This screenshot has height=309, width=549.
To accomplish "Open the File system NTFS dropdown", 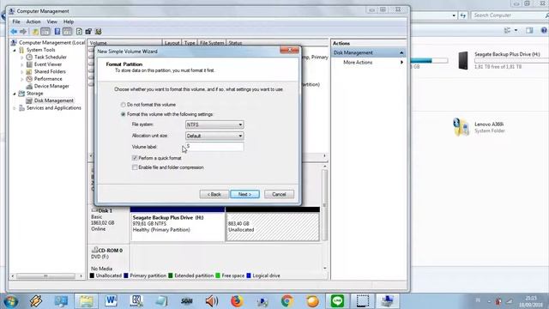I will (x=214, y=124).
